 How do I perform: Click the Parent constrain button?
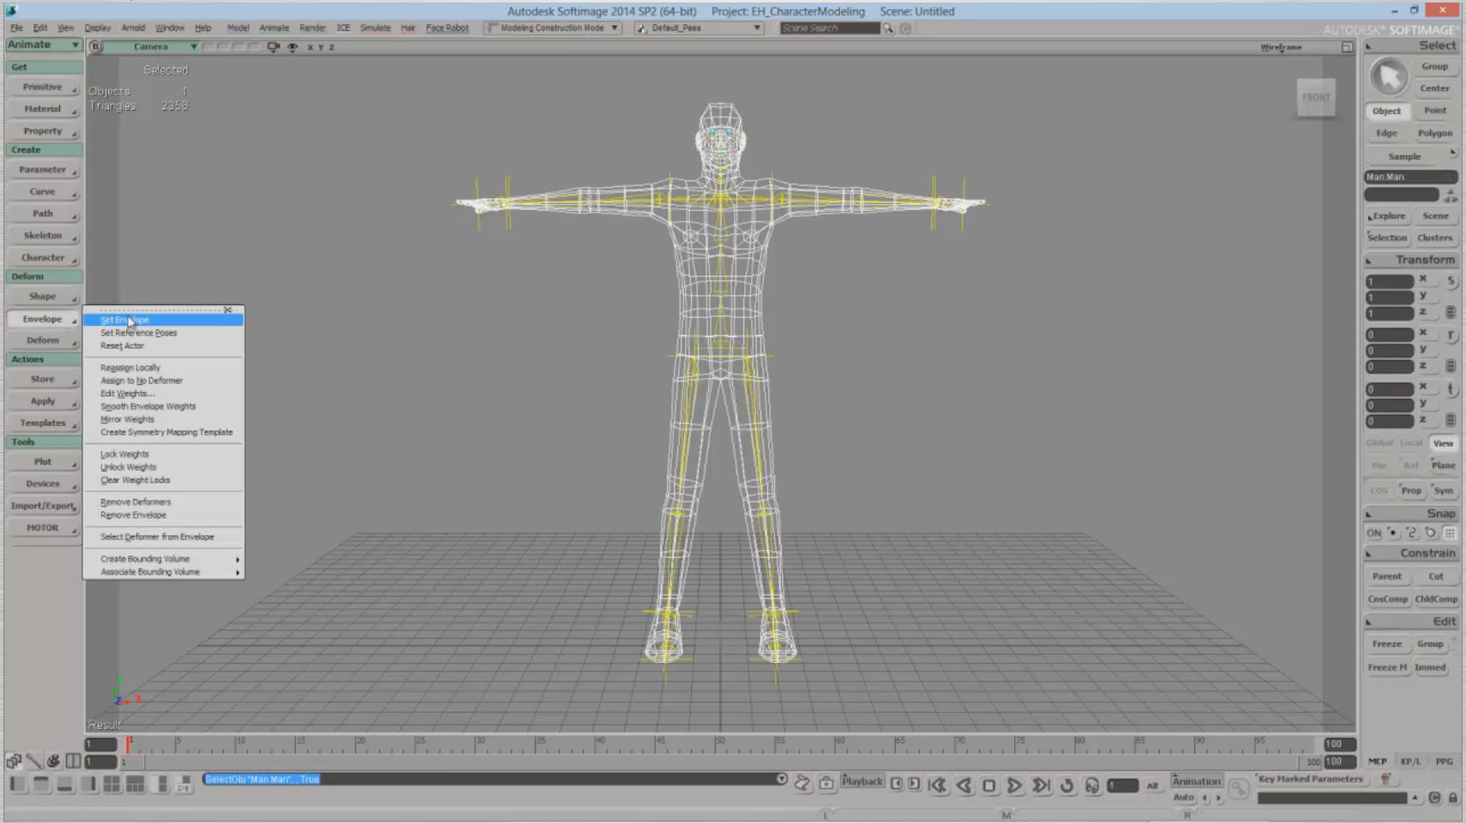[1386, 577]
